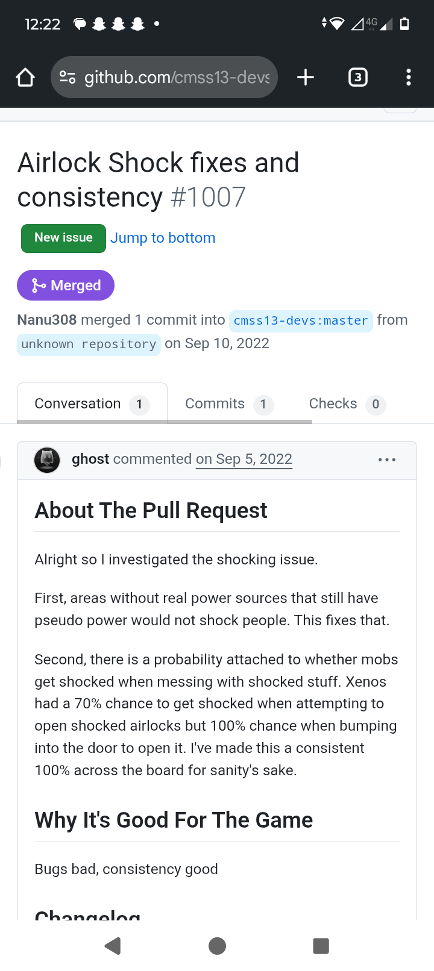Open the tab switcher showing 3 tabs
434x971 pixels.
point(358,77)
